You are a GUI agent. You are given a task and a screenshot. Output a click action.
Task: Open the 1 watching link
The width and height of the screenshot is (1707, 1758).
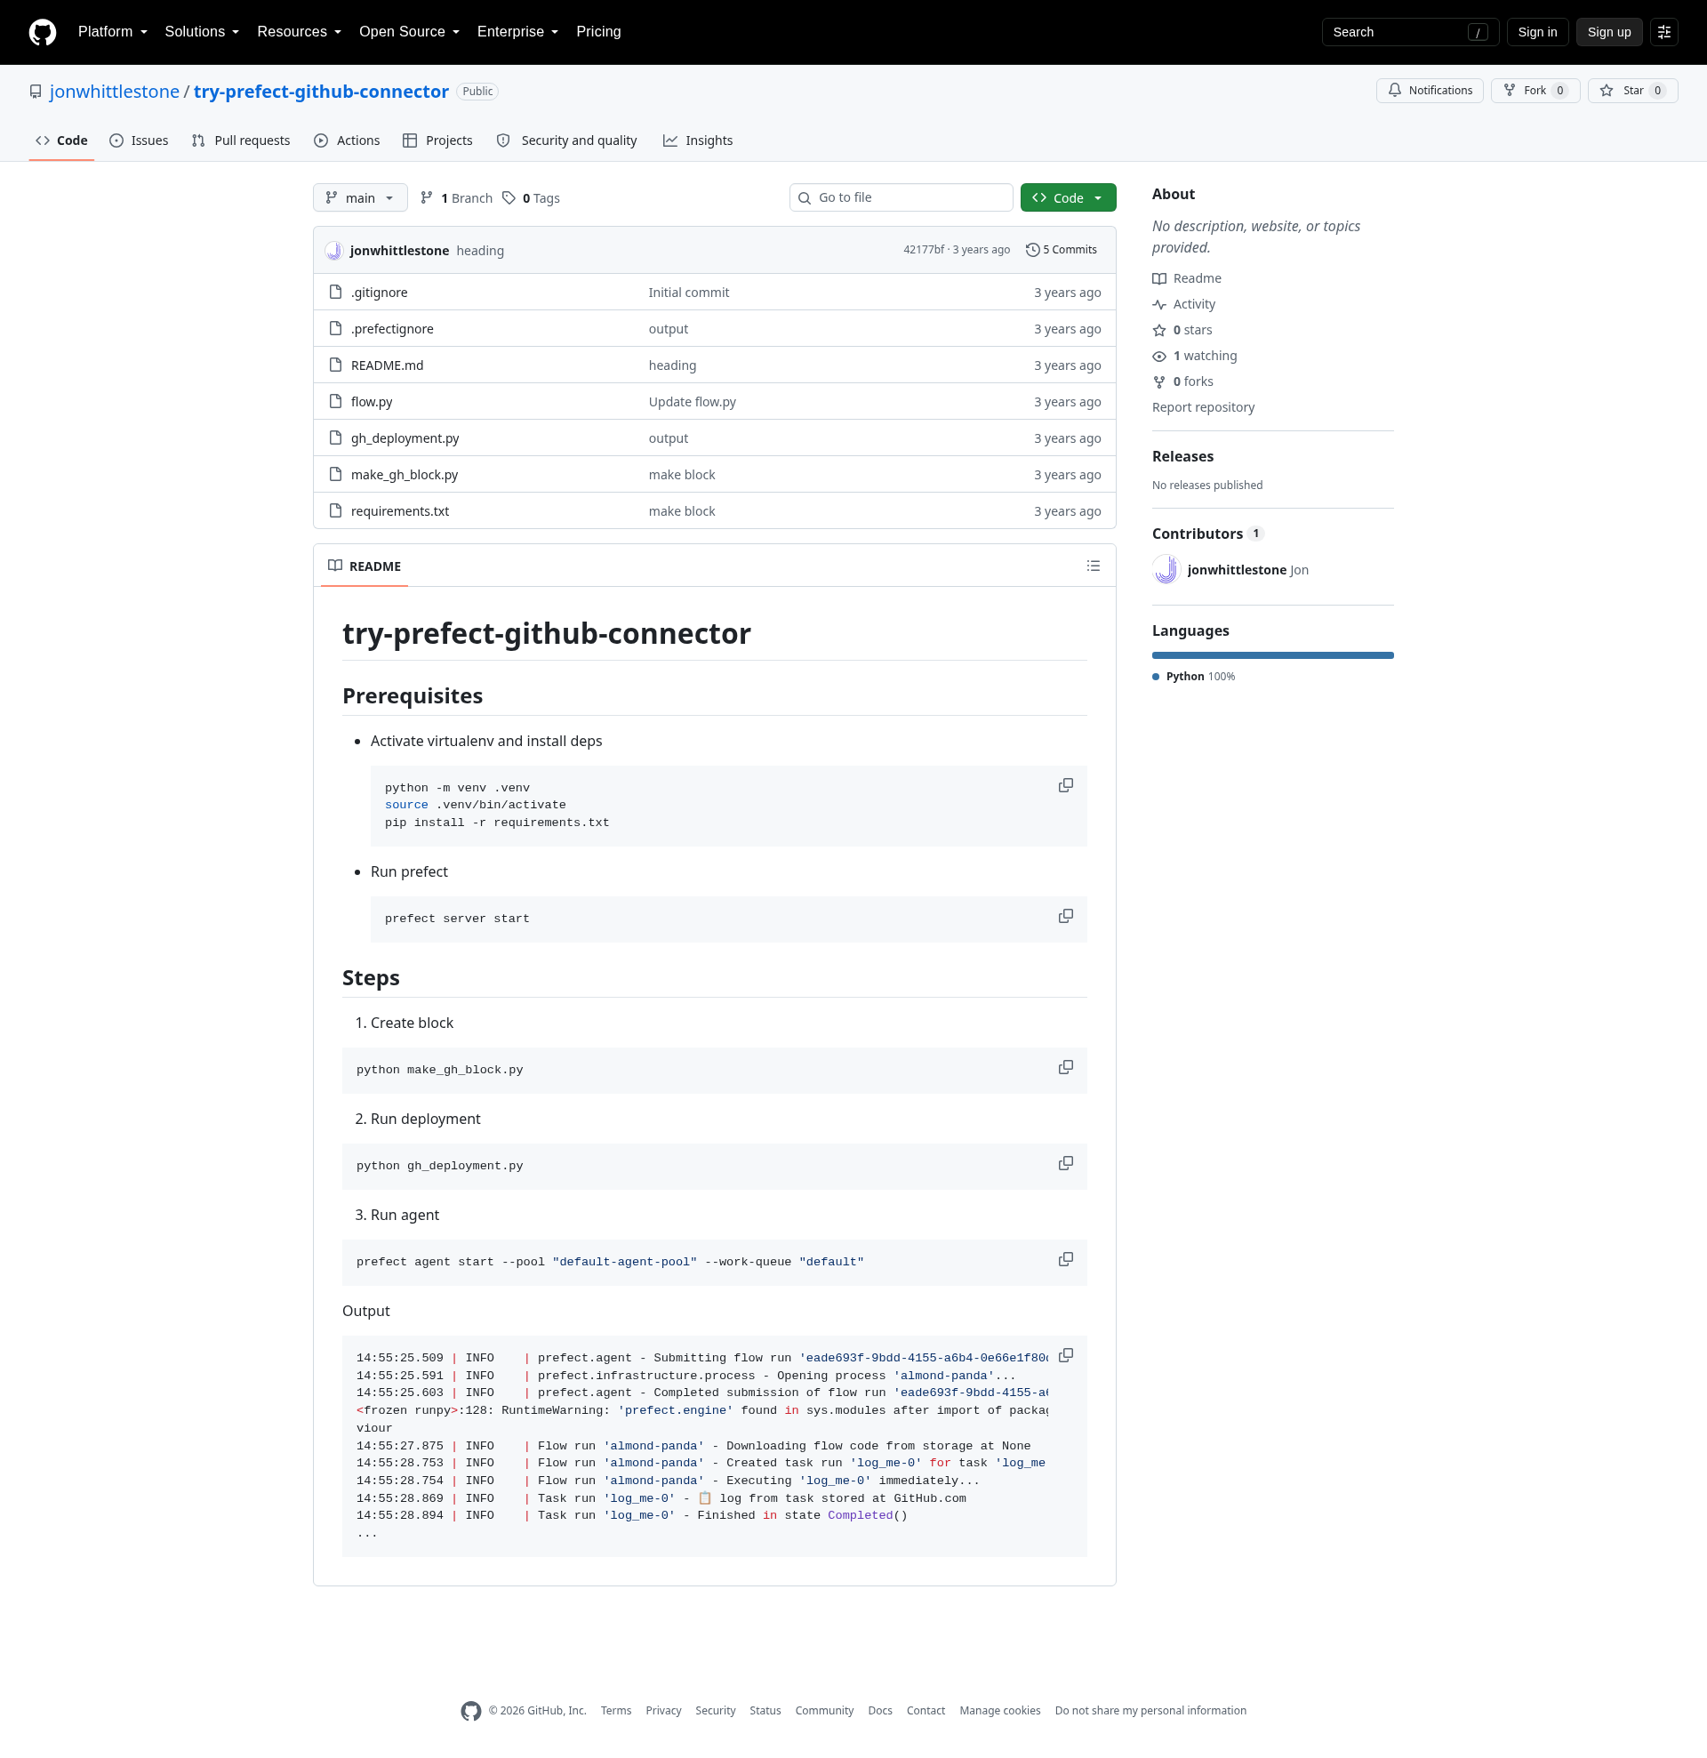[1195, 356]
